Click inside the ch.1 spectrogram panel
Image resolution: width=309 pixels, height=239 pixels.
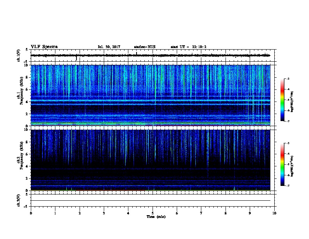[x=151, y=95]
